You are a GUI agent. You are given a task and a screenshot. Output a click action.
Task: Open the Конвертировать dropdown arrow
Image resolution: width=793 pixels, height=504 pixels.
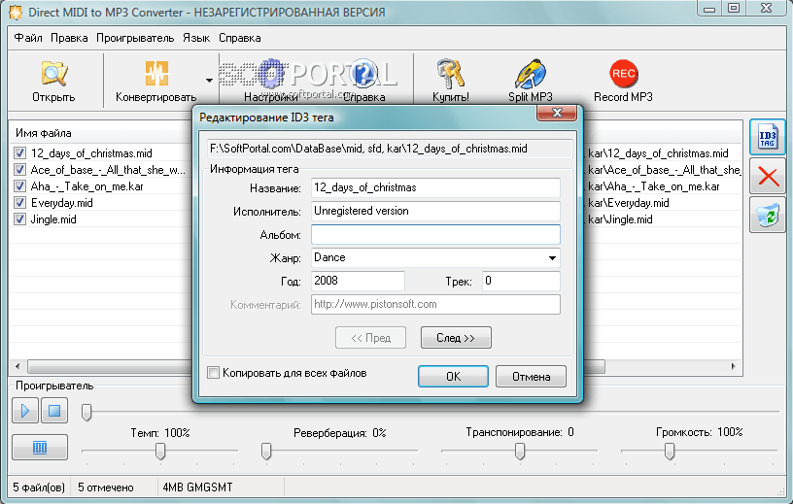(x=209, y=80)
